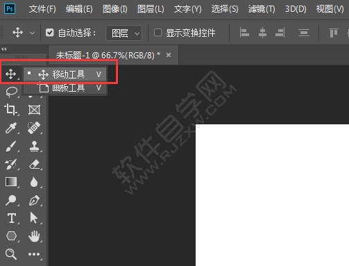Click align top edges icon
Screen dimensions: 349x266
tap(334, 33)
